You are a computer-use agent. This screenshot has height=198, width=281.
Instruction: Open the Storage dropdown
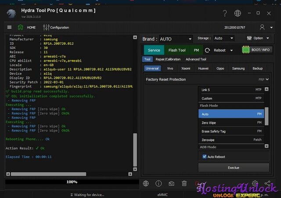click(x=224, y=39)
